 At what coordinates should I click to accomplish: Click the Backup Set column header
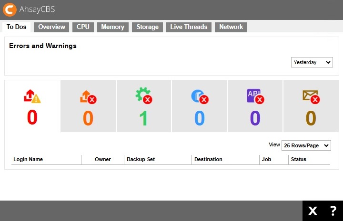(141, 159)
